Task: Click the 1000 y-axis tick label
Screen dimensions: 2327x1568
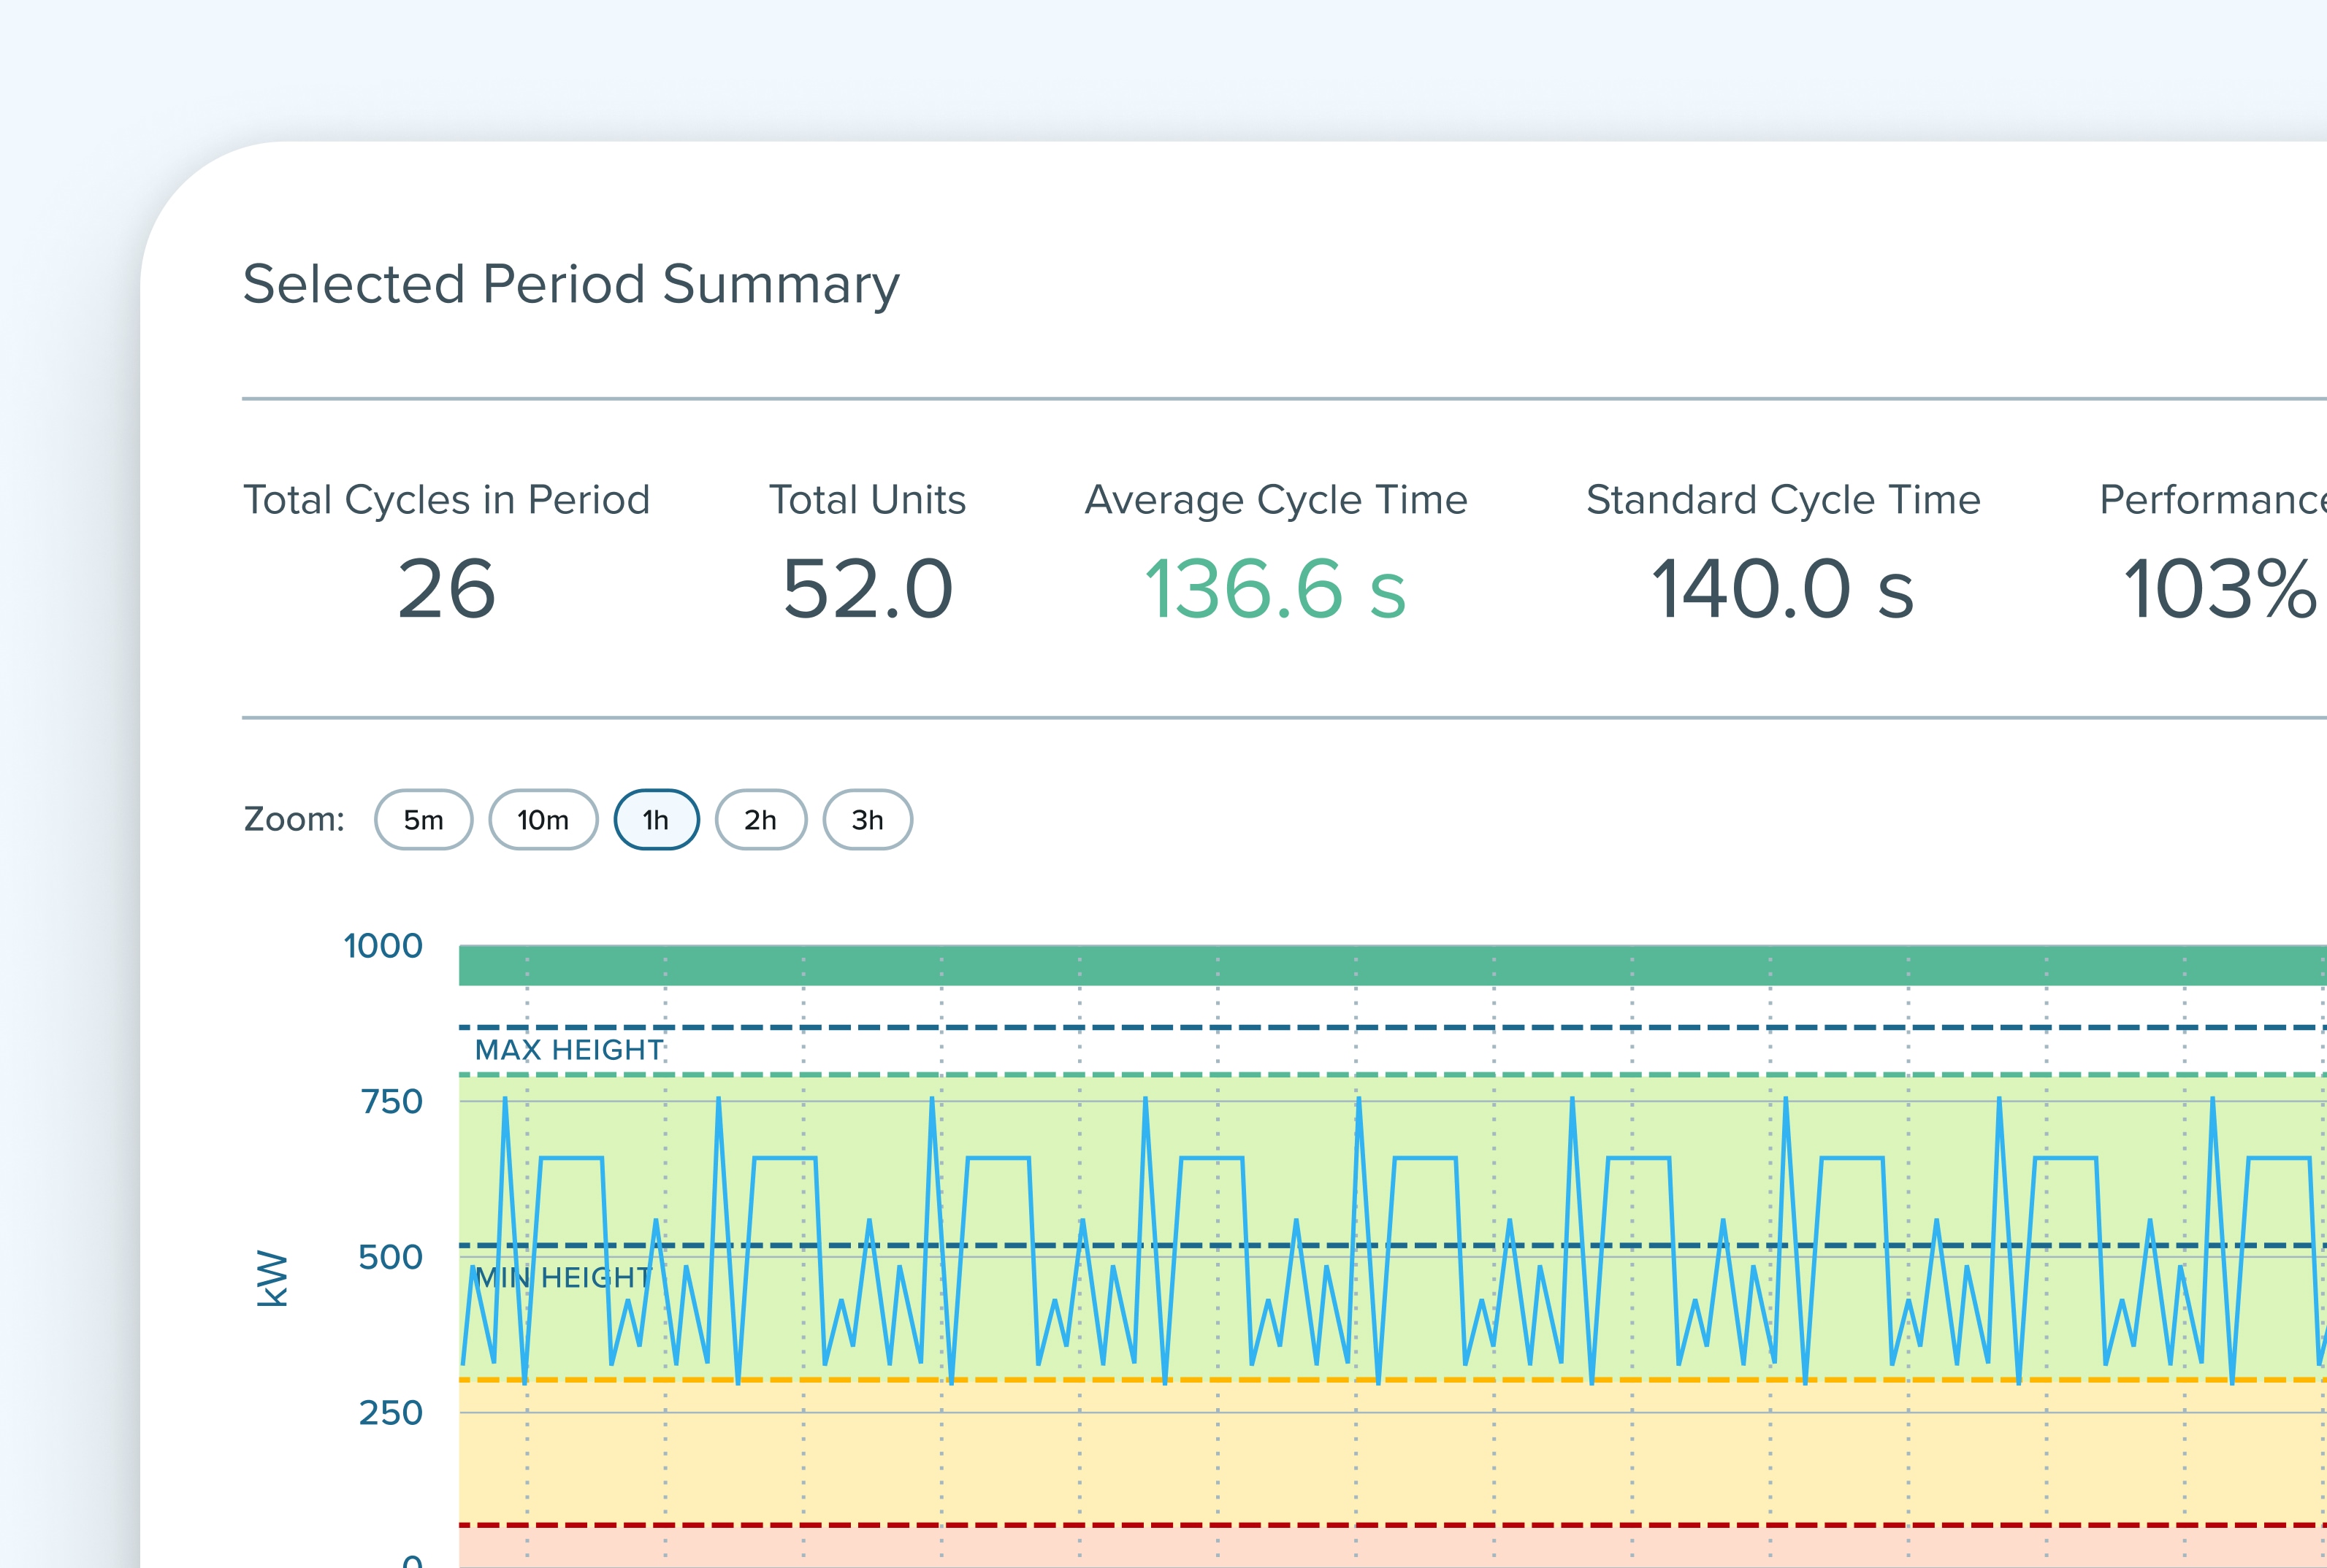Action: coord(383,946)
